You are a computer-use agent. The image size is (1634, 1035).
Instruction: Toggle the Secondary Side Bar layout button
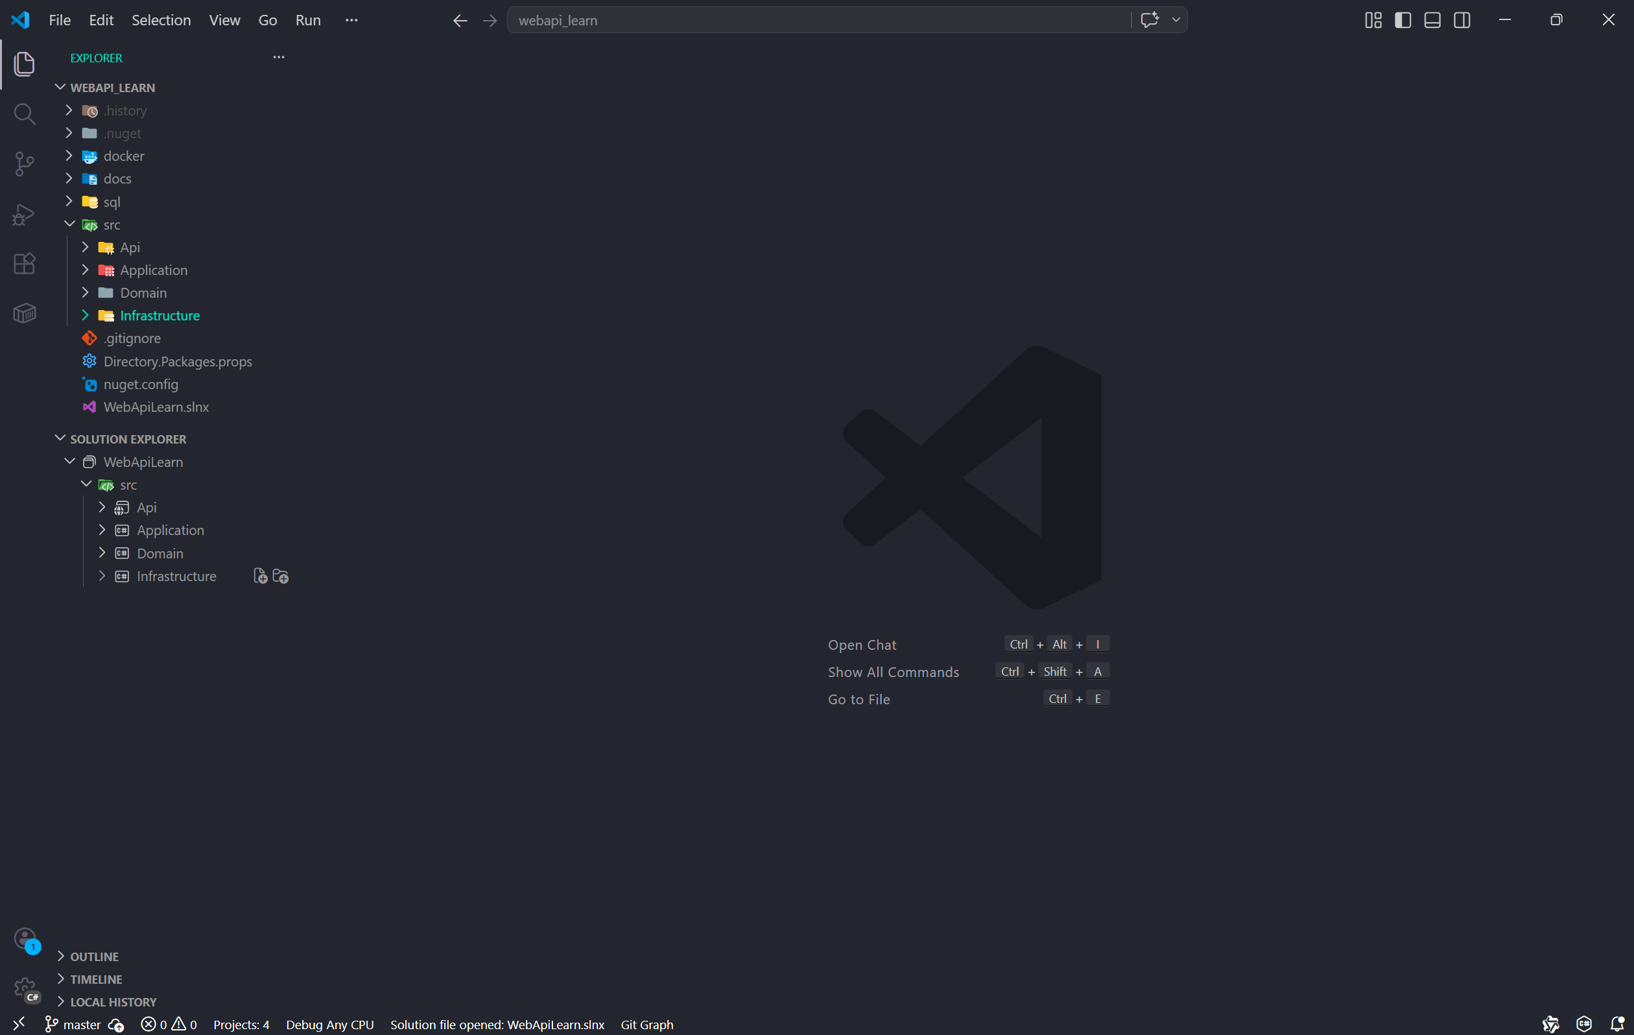[x=1462, y=20]
